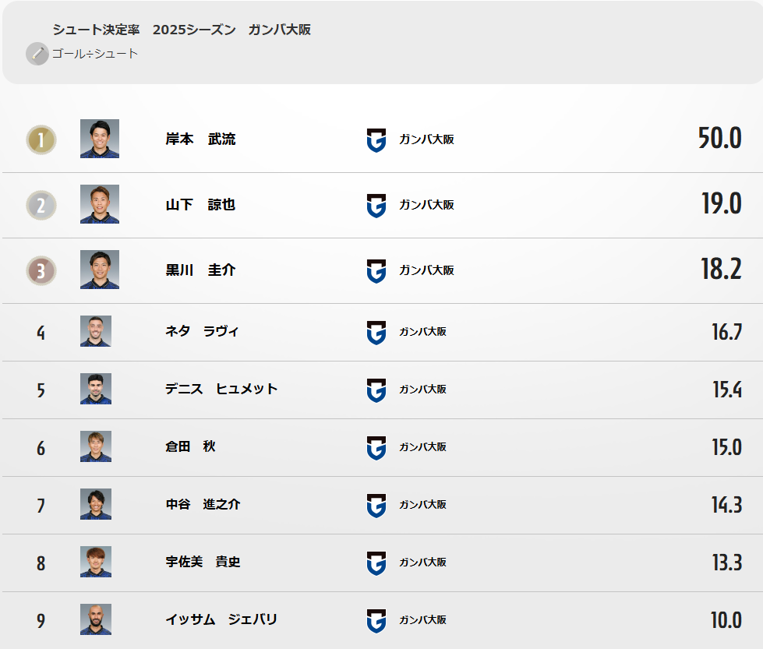Click Gamba Osaka crest in ネタ ラヴィ row
This screenshot has height=649, width=763.
tap(376, 332)
